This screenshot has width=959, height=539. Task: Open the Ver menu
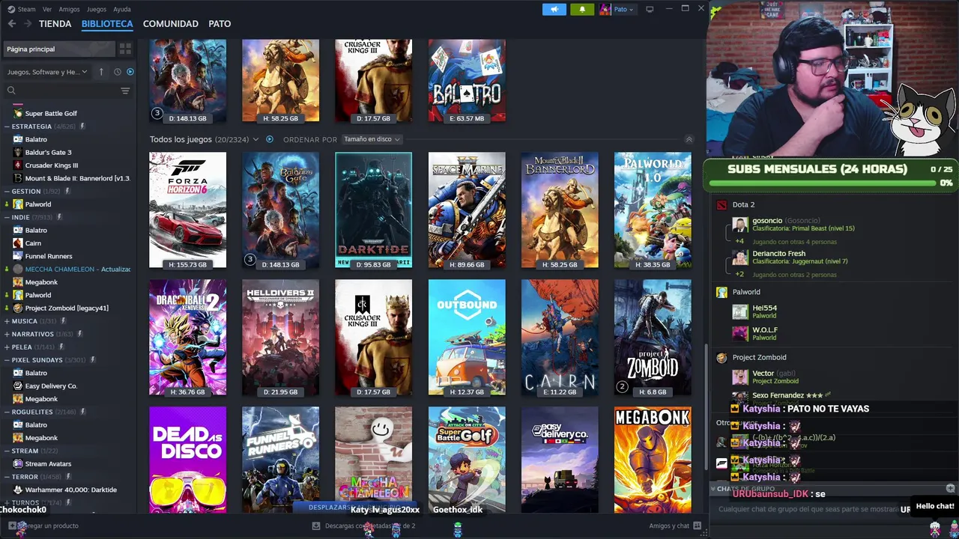(x=47, y=9)
